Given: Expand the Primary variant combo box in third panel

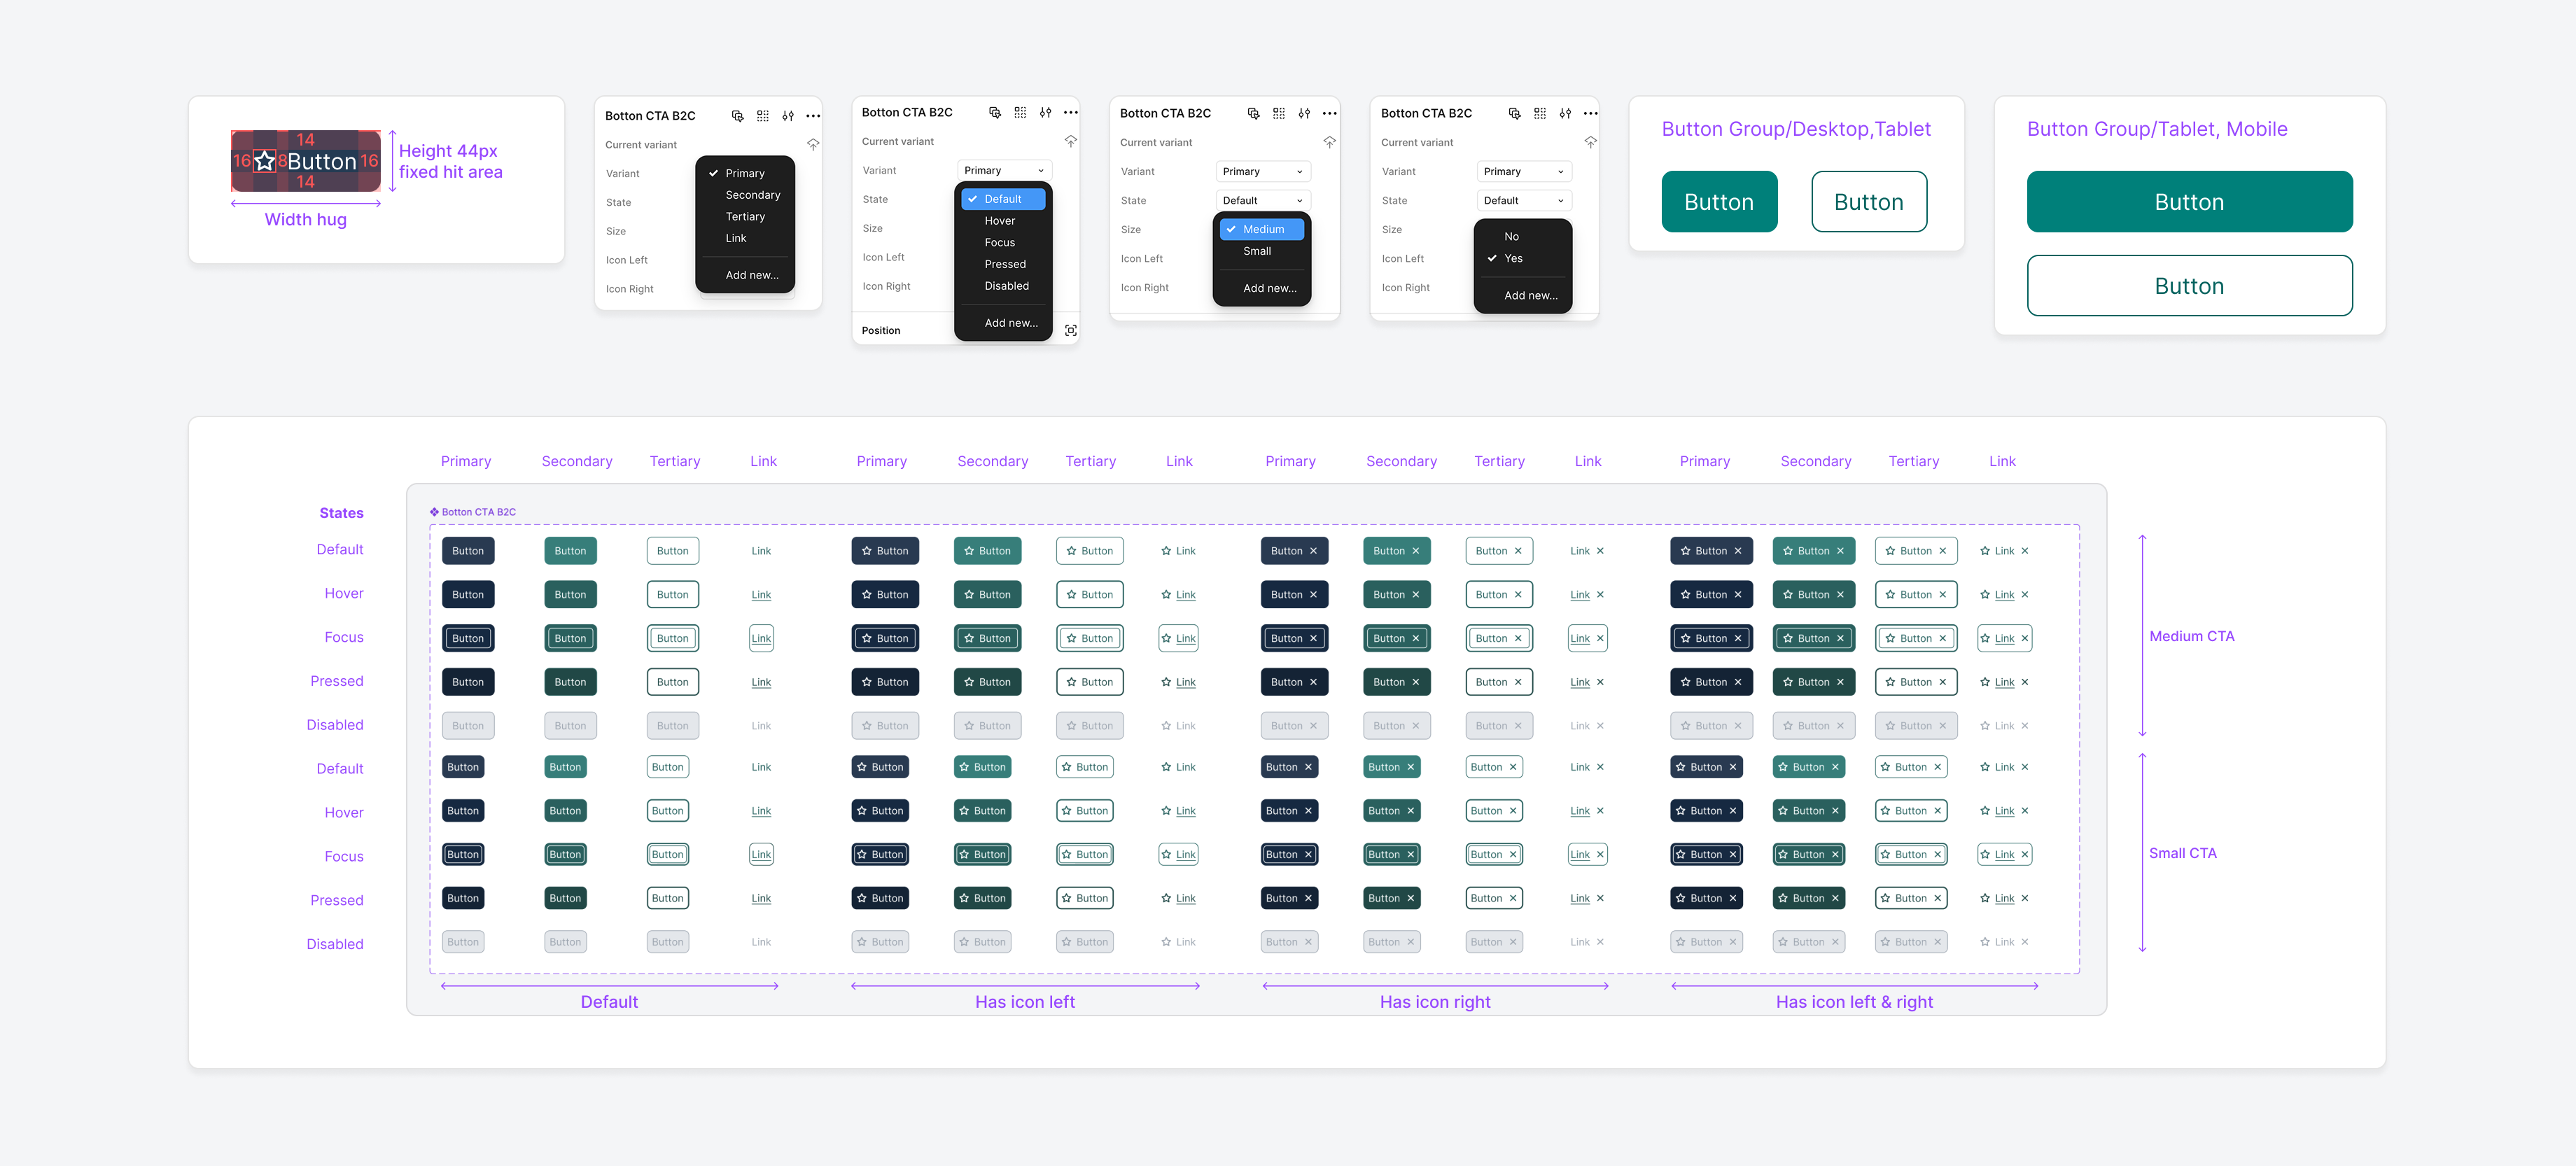Looking at the screenshot, I should point(1262,171).
